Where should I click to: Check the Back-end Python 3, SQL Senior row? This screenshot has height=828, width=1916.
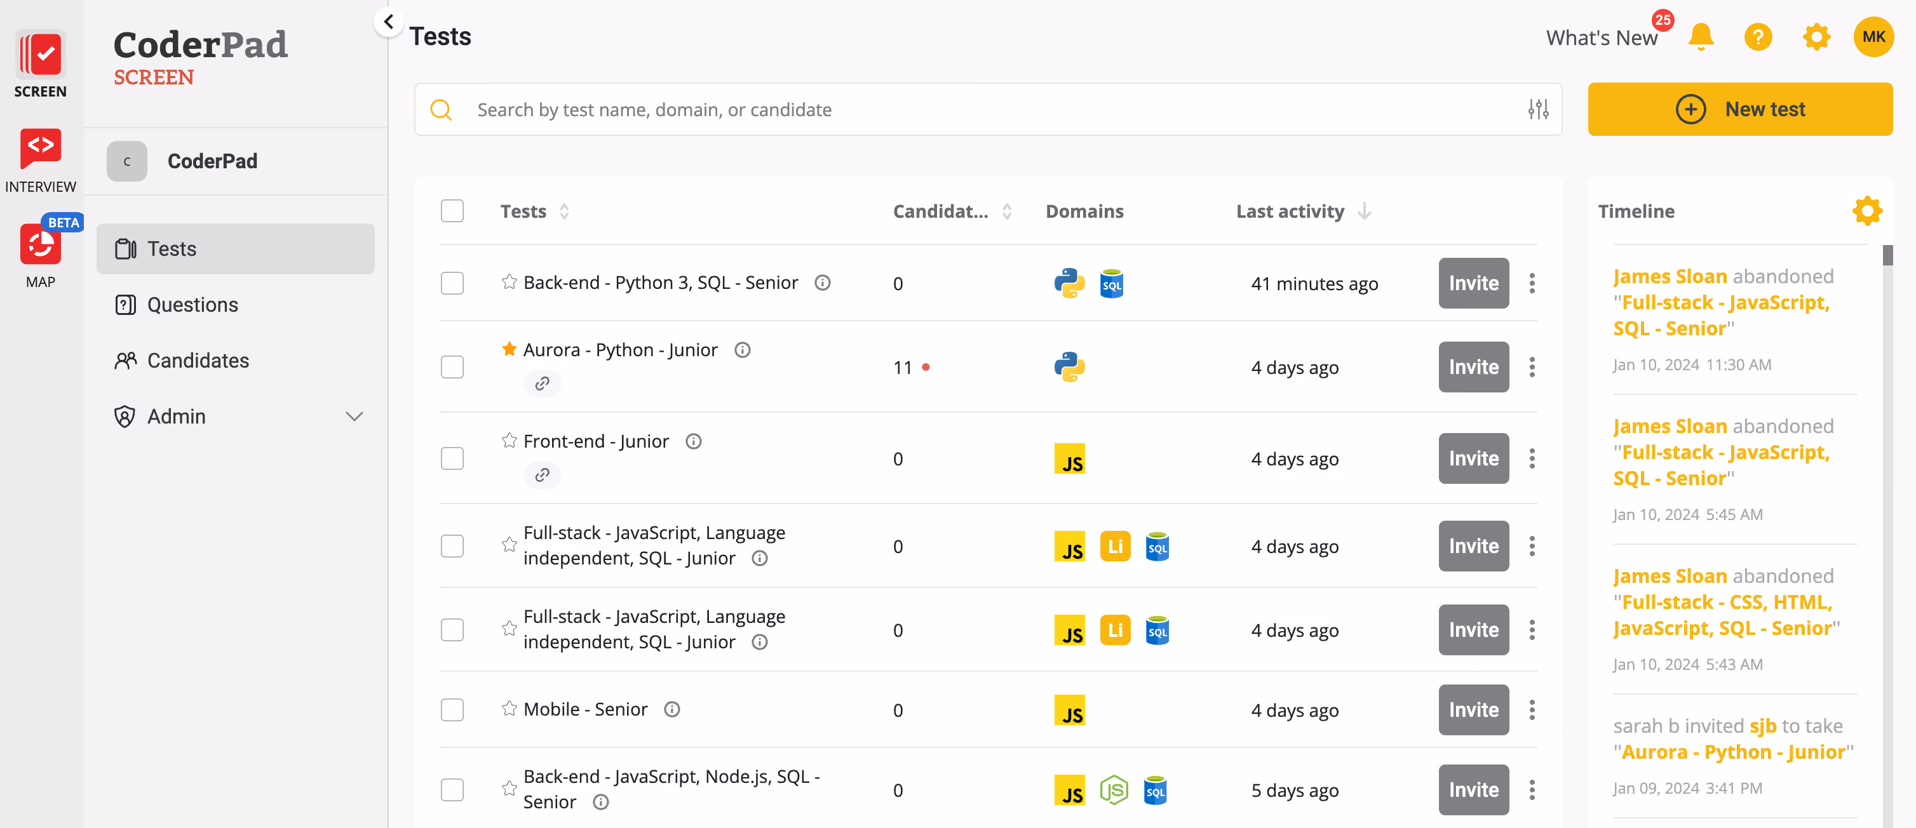click(452, 283)
